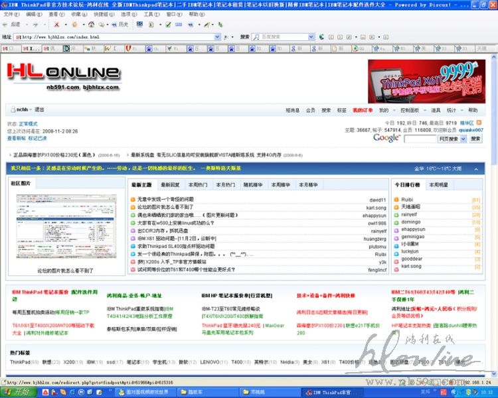Click the icon before 无意中发现一个奇怪的问题 thread
The height and width of the screenshot is (398, 498).
(133, 200)
